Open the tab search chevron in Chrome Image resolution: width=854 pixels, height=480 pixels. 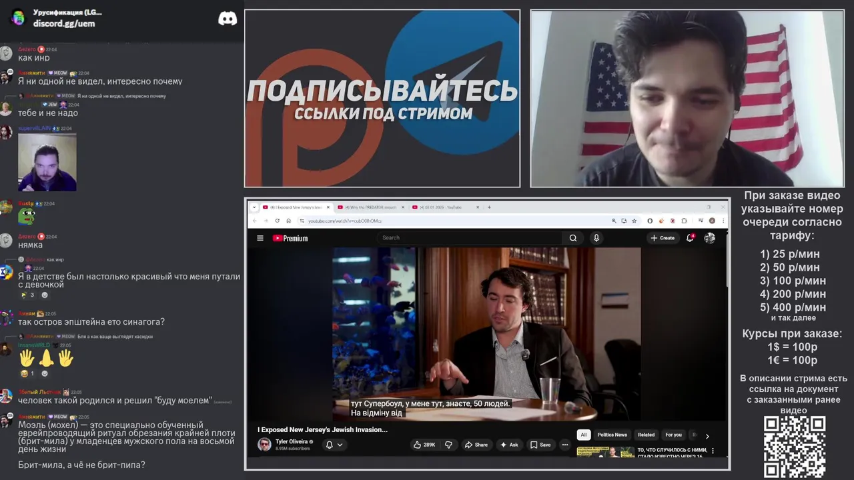point(254,207)
